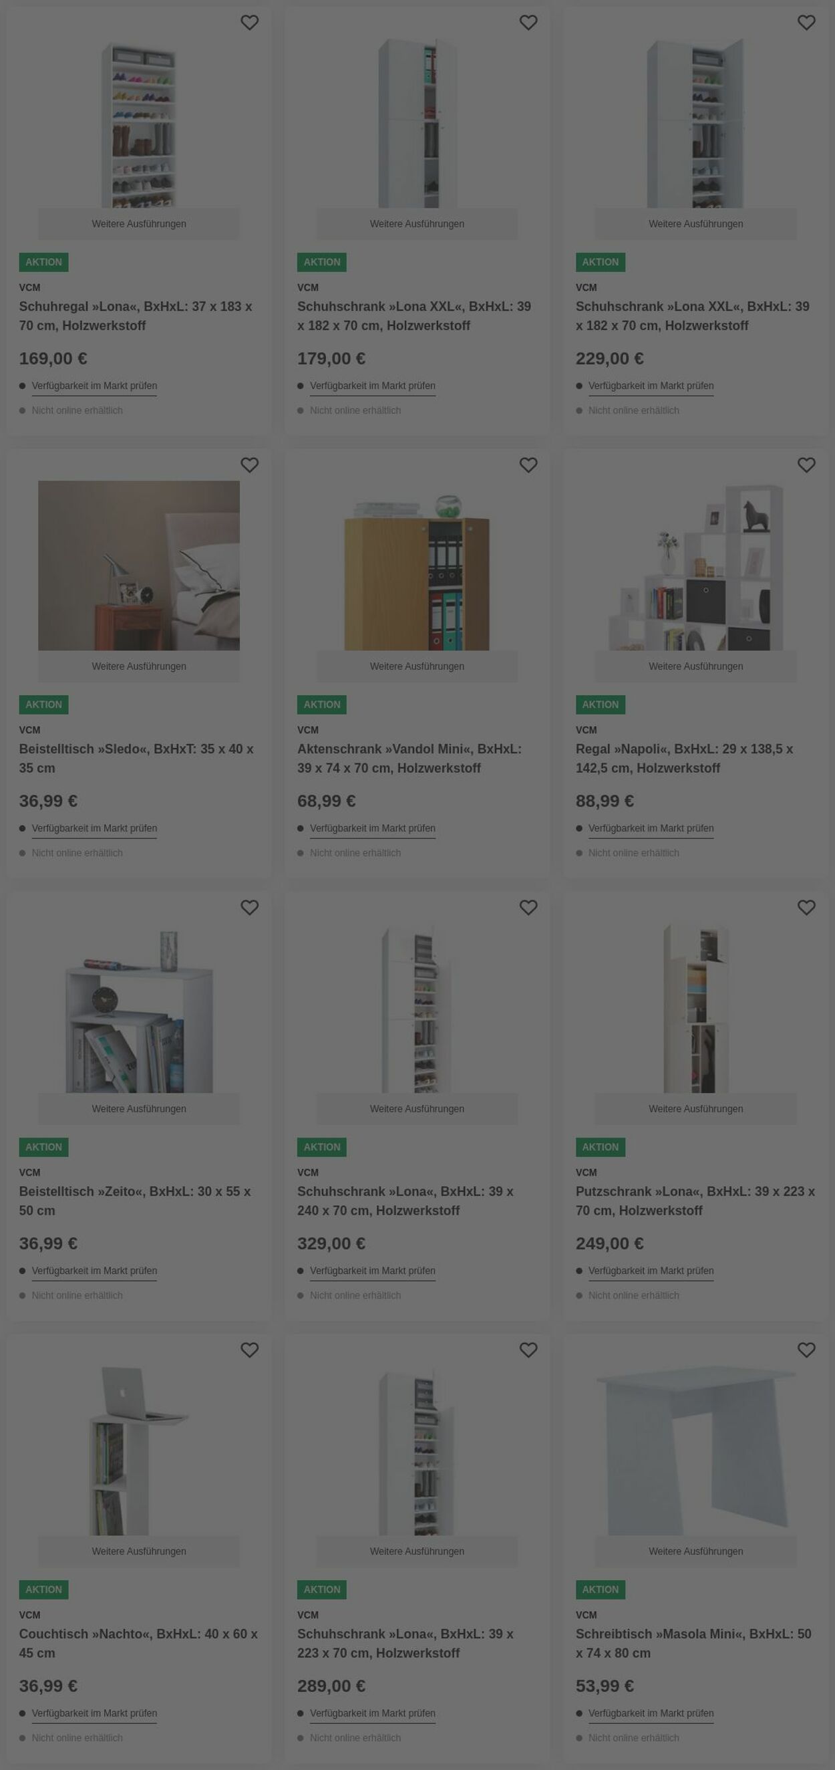Toggle wishlist heart for Regal Napoli
Image resolution: width=835 pixels, height=1770 pixels.
(x=806, y=465)
